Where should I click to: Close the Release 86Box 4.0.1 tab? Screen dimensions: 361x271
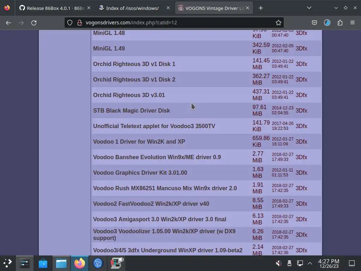coord(89,8)
